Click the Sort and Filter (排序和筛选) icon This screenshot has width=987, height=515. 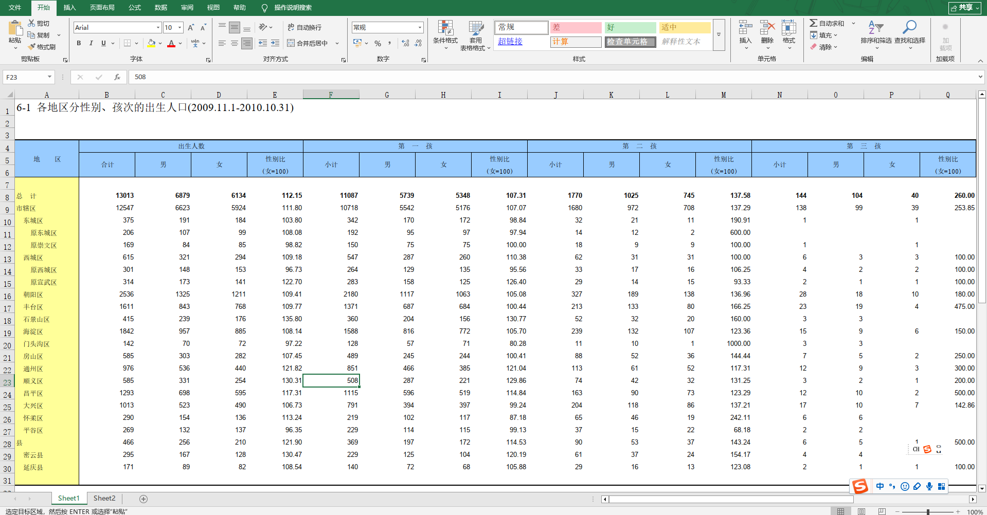click(x=875, y=28)
